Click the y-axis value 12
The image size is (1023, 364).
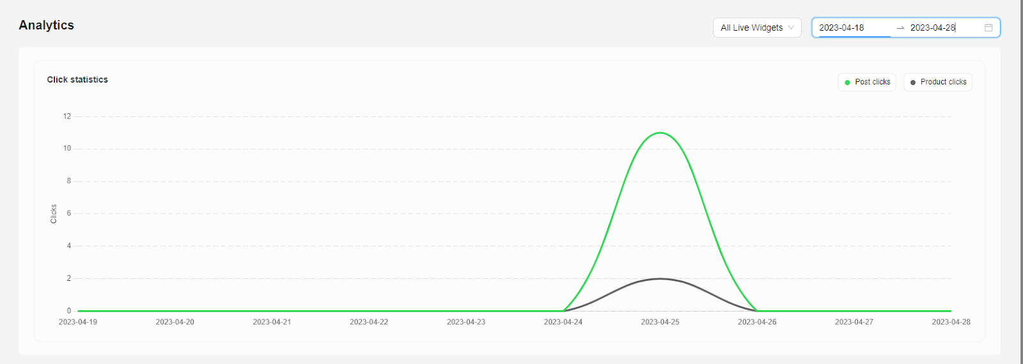(67, 116)
